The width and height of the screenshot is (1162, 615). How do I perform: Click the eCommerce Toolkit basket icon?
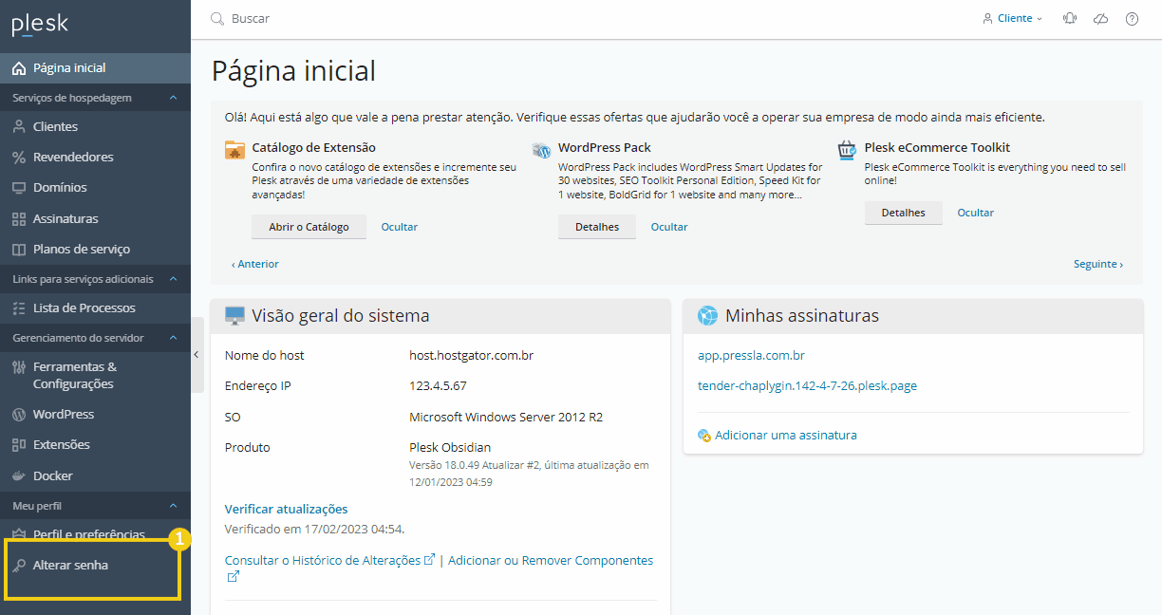tap(847, 150)
